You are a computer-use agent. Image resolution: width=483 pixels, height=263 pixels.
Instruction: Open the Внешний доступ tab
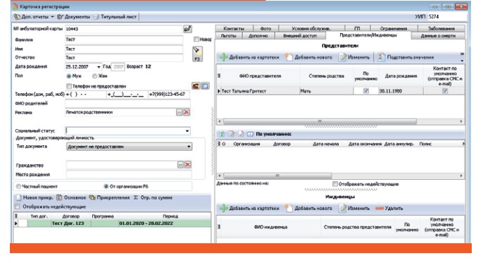[300, 36]
